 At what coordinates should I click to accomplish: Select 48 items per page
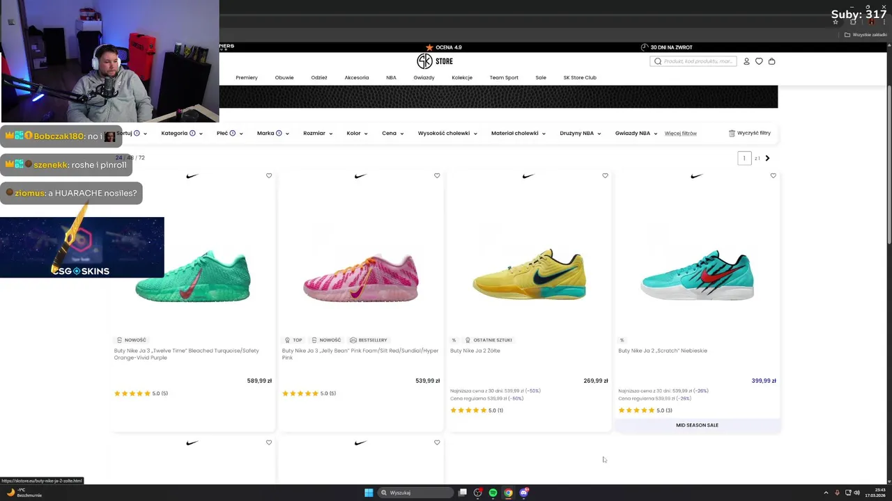(129, 158)
